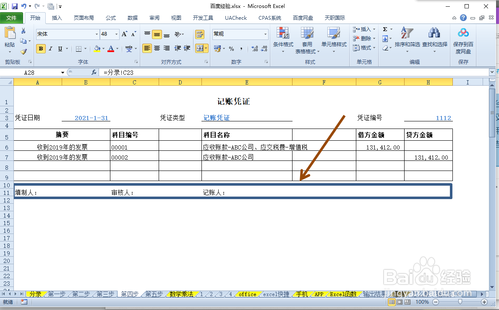
Task: Open the number format dropdown showing 常规
Action: pyautogui.click(x=265, y=34)
